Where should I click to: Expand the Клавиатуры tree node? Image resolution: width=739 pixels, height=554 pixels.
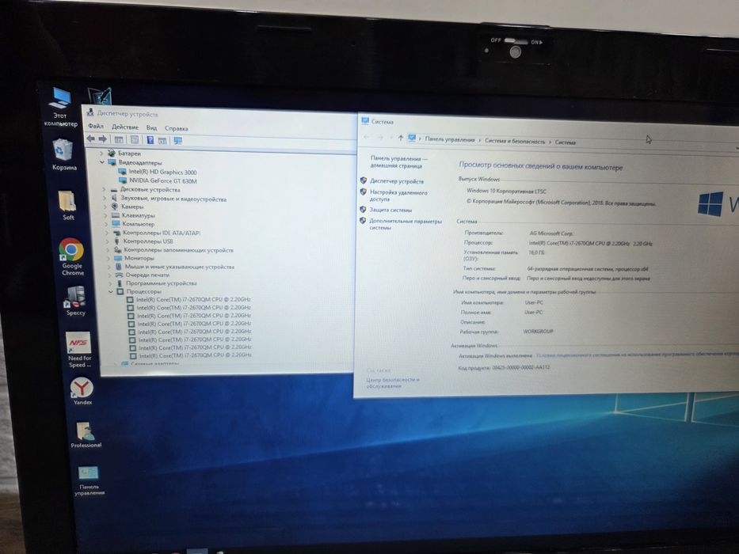106,215
